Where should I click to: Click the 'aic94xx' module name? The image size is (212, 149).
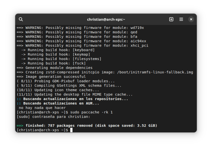pyautogui.click(x=138, y=41)
